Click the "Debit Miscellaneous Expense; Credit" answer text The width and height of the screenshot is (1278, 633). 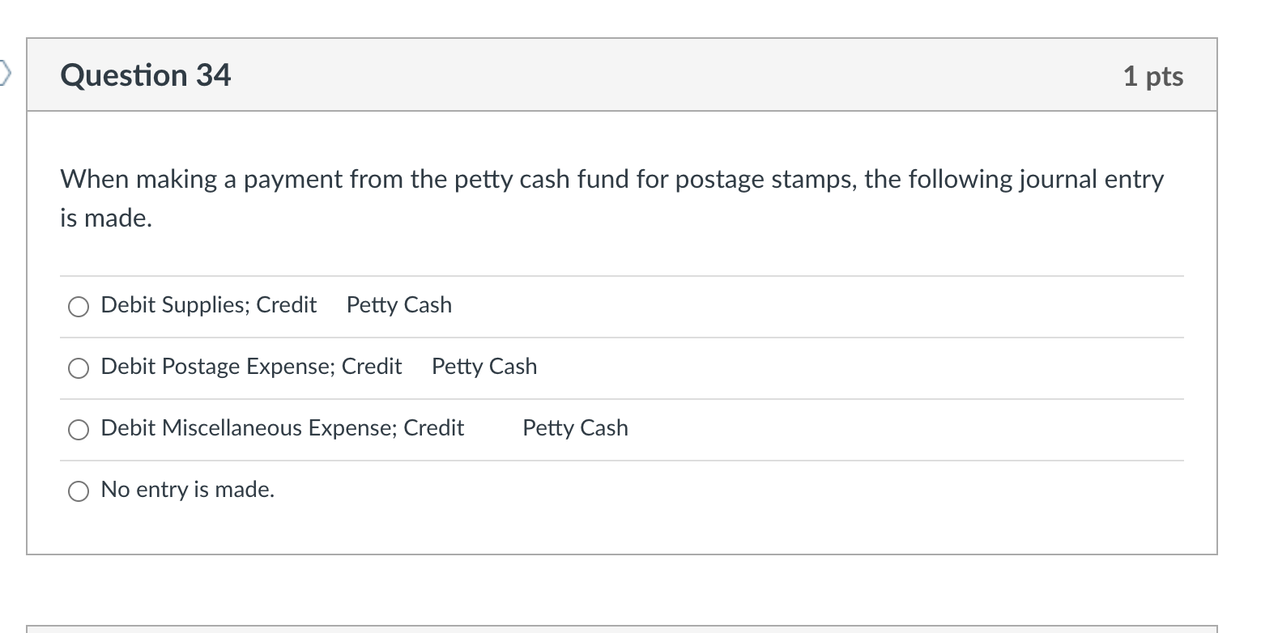coord(282,428)
